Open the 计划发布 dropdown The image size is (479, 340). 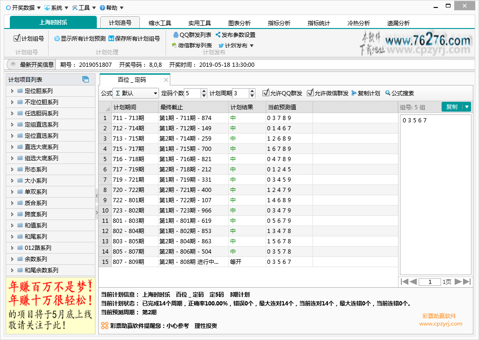pos(236,45)
